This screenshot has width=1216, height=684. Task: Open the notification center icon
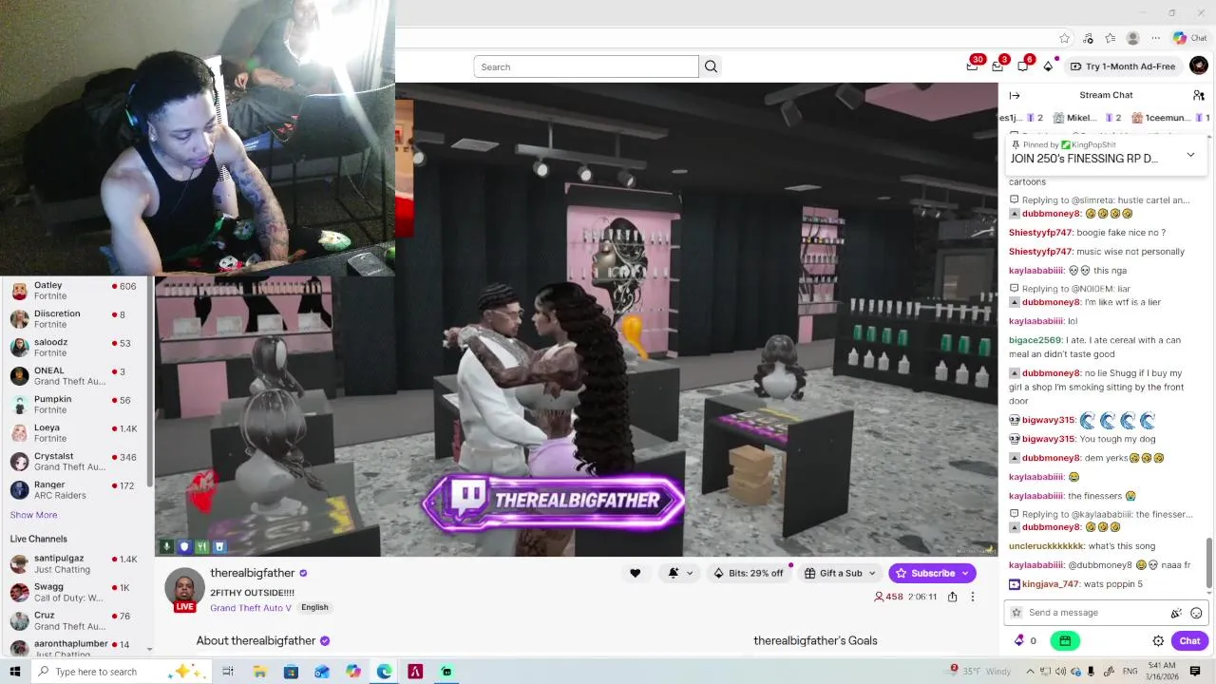pyautogui.click(x=1195, y=672)
